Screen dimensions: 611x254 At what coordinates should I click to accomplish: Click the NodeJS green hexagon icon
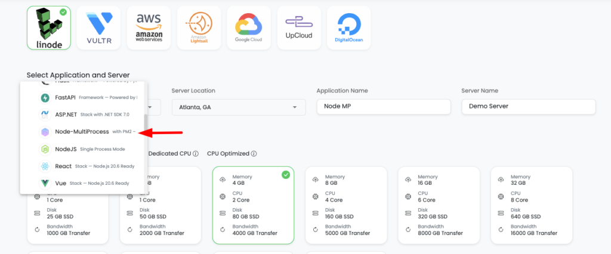(x=45, y=149)
